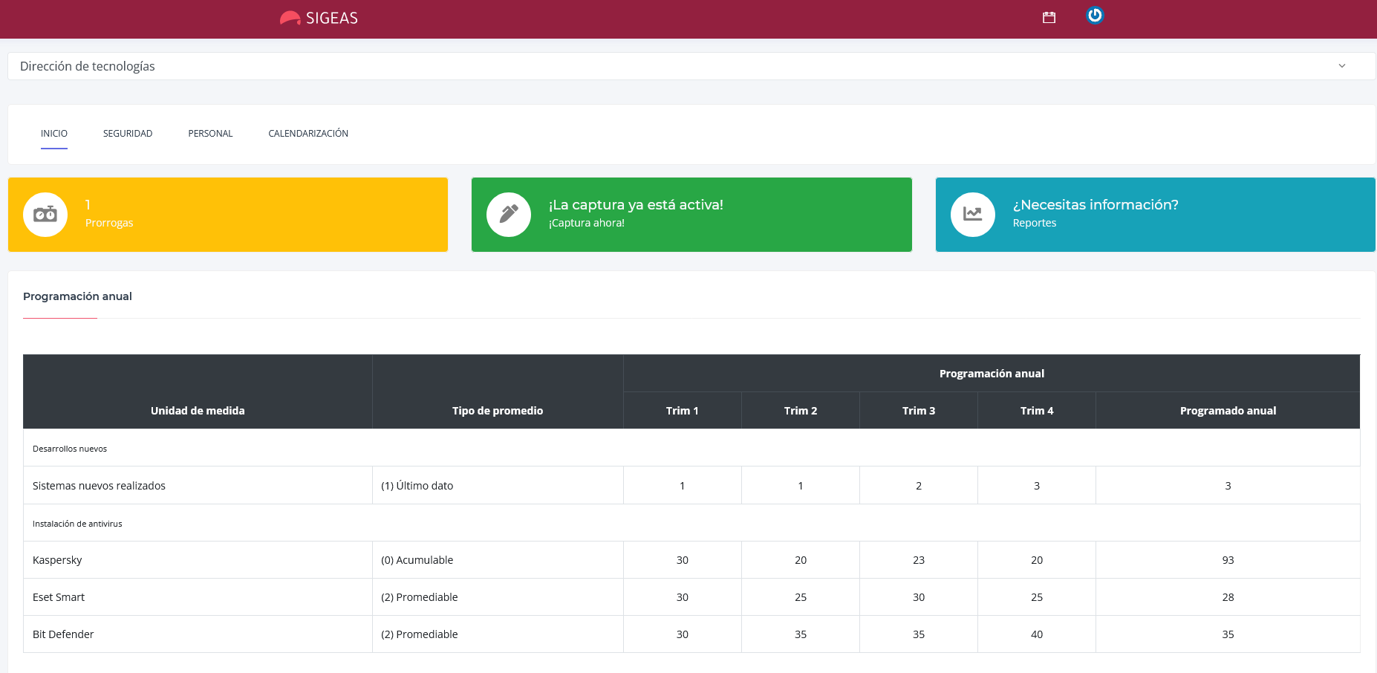
Task: Select the Kaspersky row label
Action: click(57, 560)
